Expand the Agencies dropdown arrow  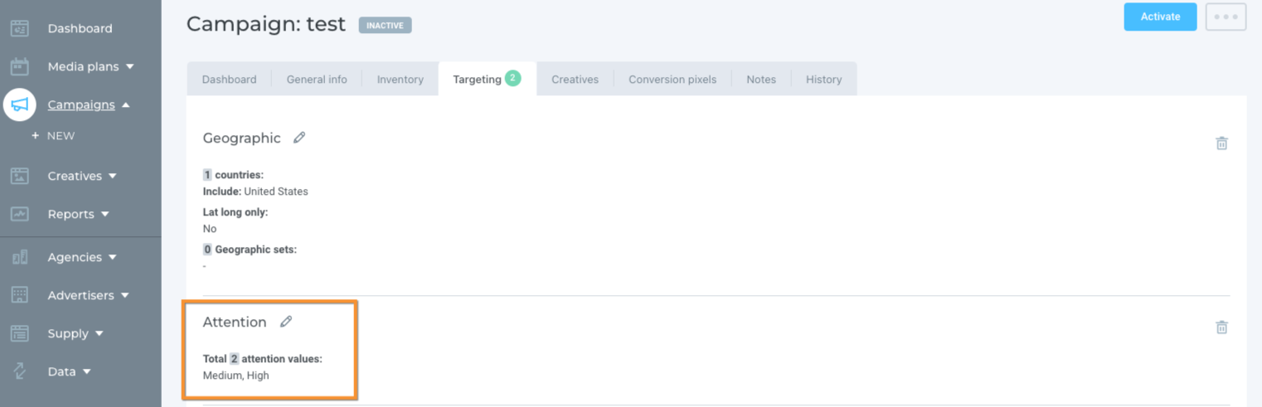pos(112,257)
